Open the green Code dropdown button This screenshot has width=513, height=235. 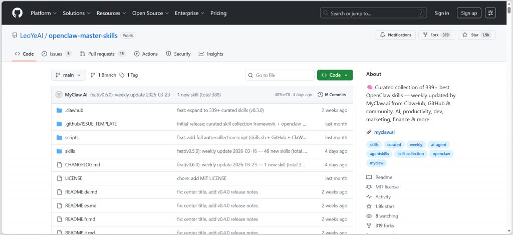coord(335,75)
